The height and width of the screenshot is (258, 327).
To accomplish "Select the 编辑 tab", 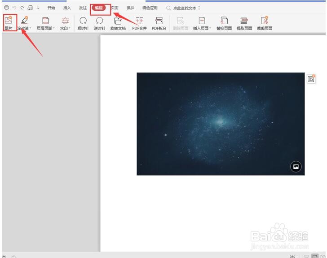I will [99, 8].
